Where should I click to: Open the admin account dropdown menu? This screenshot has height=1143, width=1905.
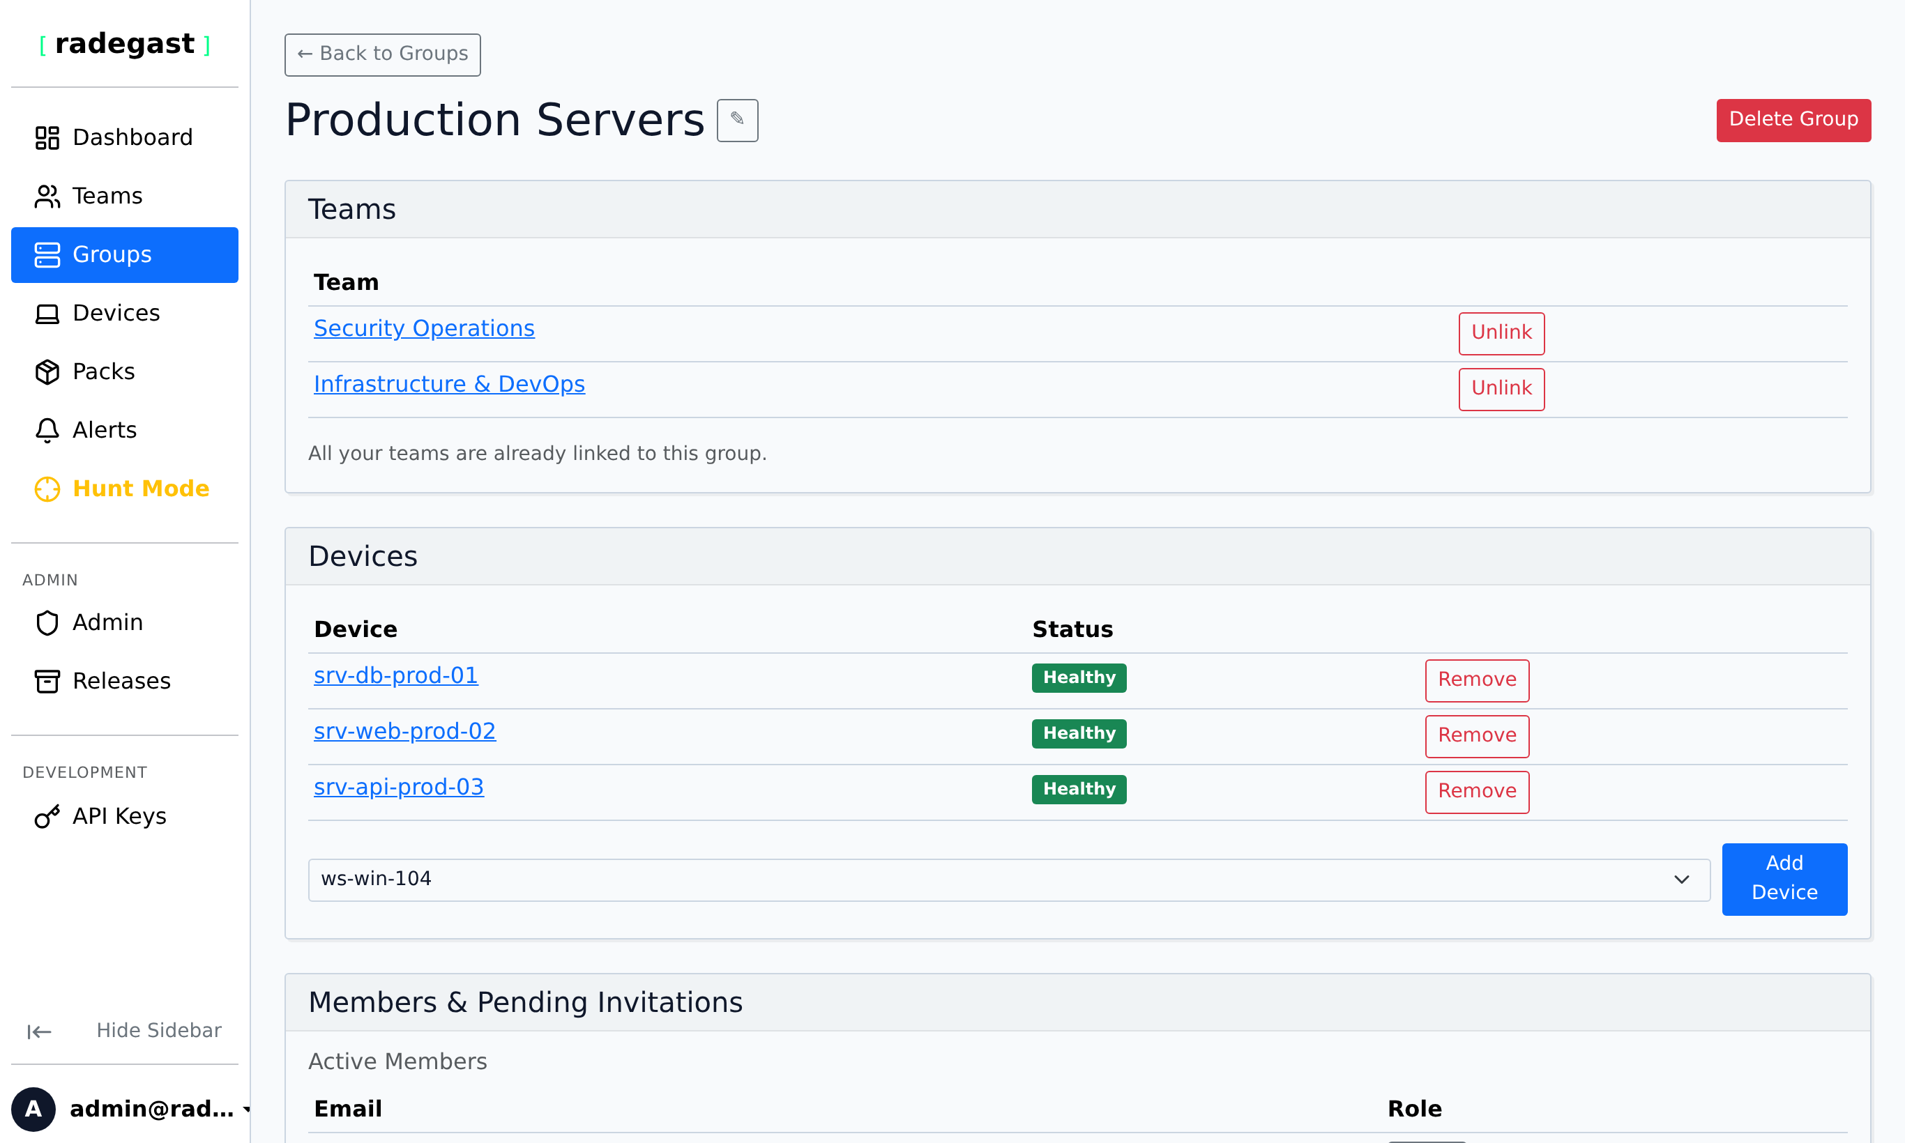131,1109
